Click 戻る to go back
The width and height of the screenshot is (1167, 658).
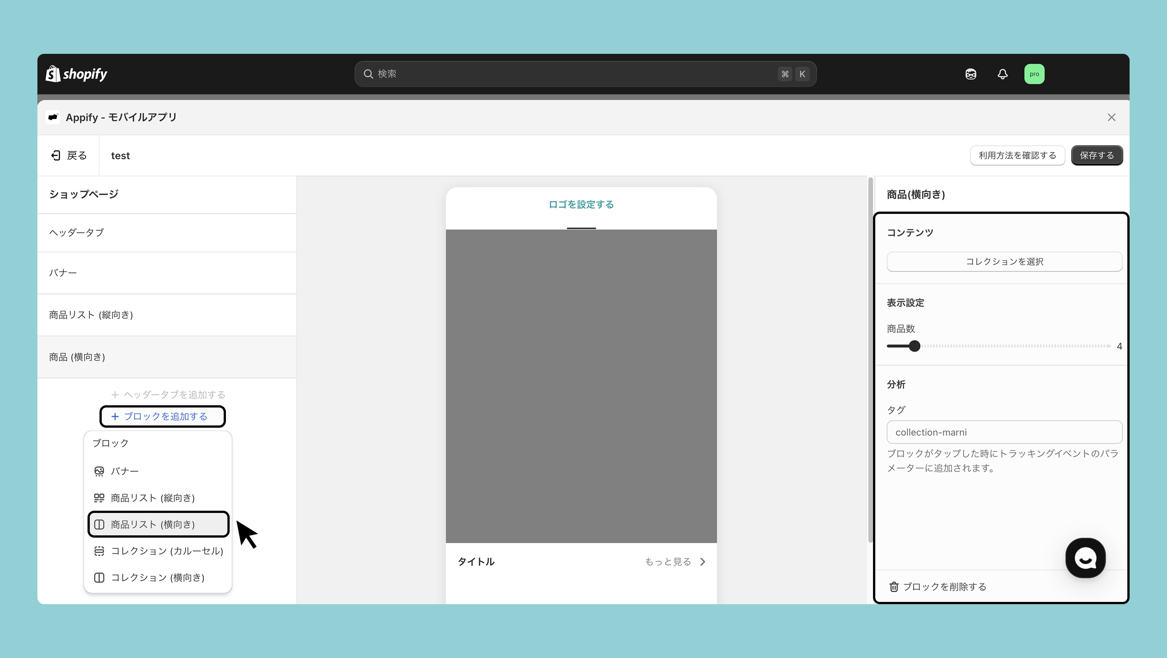(68, 155)
